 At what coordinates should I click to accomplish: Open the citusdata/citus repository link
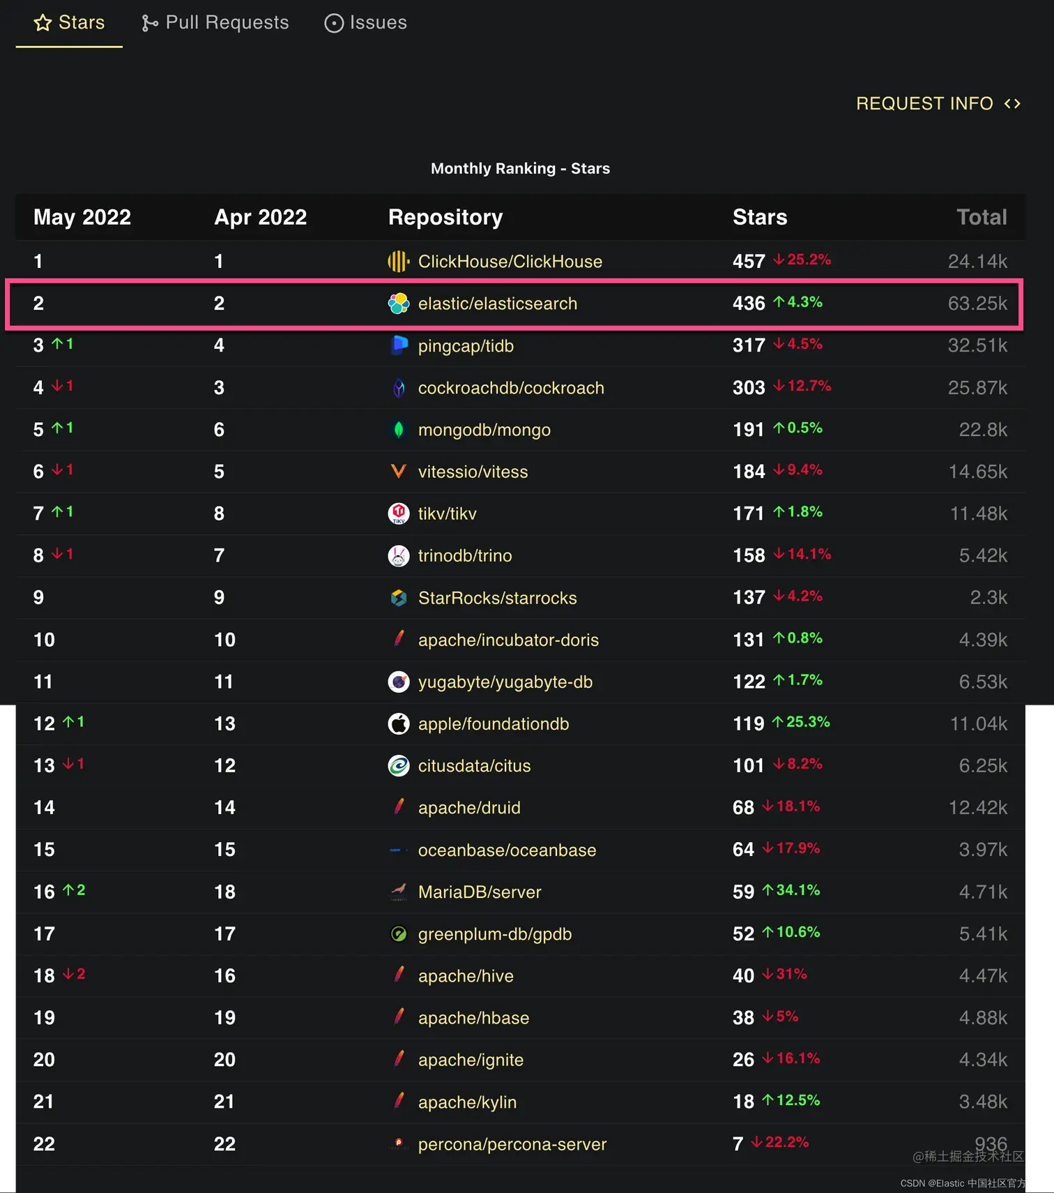coord(474,765)
